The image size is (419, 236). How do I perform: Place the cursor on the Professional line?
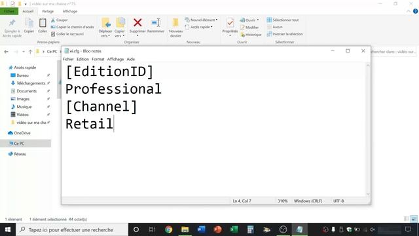pos(113,89)
